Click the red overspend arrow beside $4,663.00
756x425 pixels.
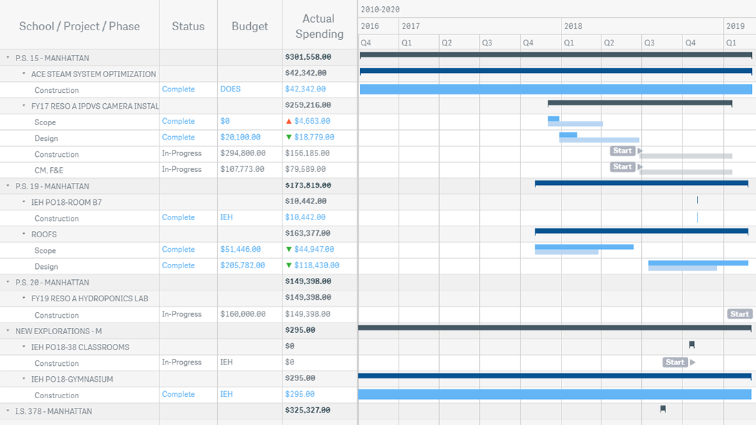289,121
